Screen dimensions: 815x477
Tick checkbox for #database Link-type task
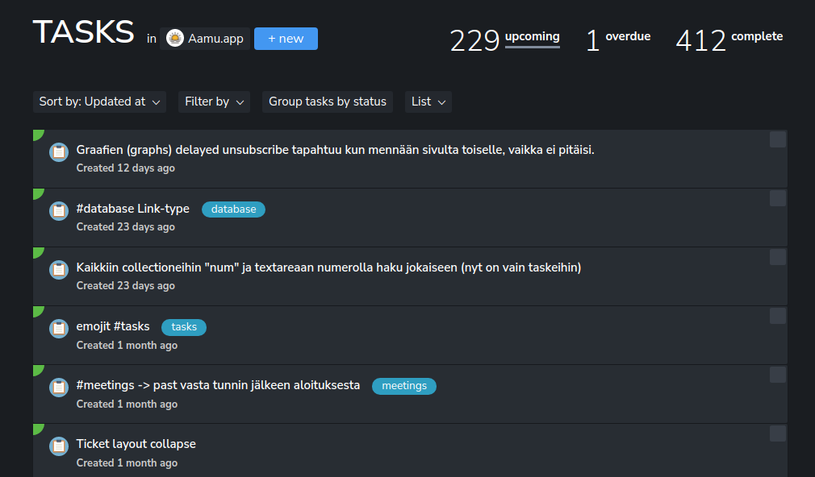(777, 198)
